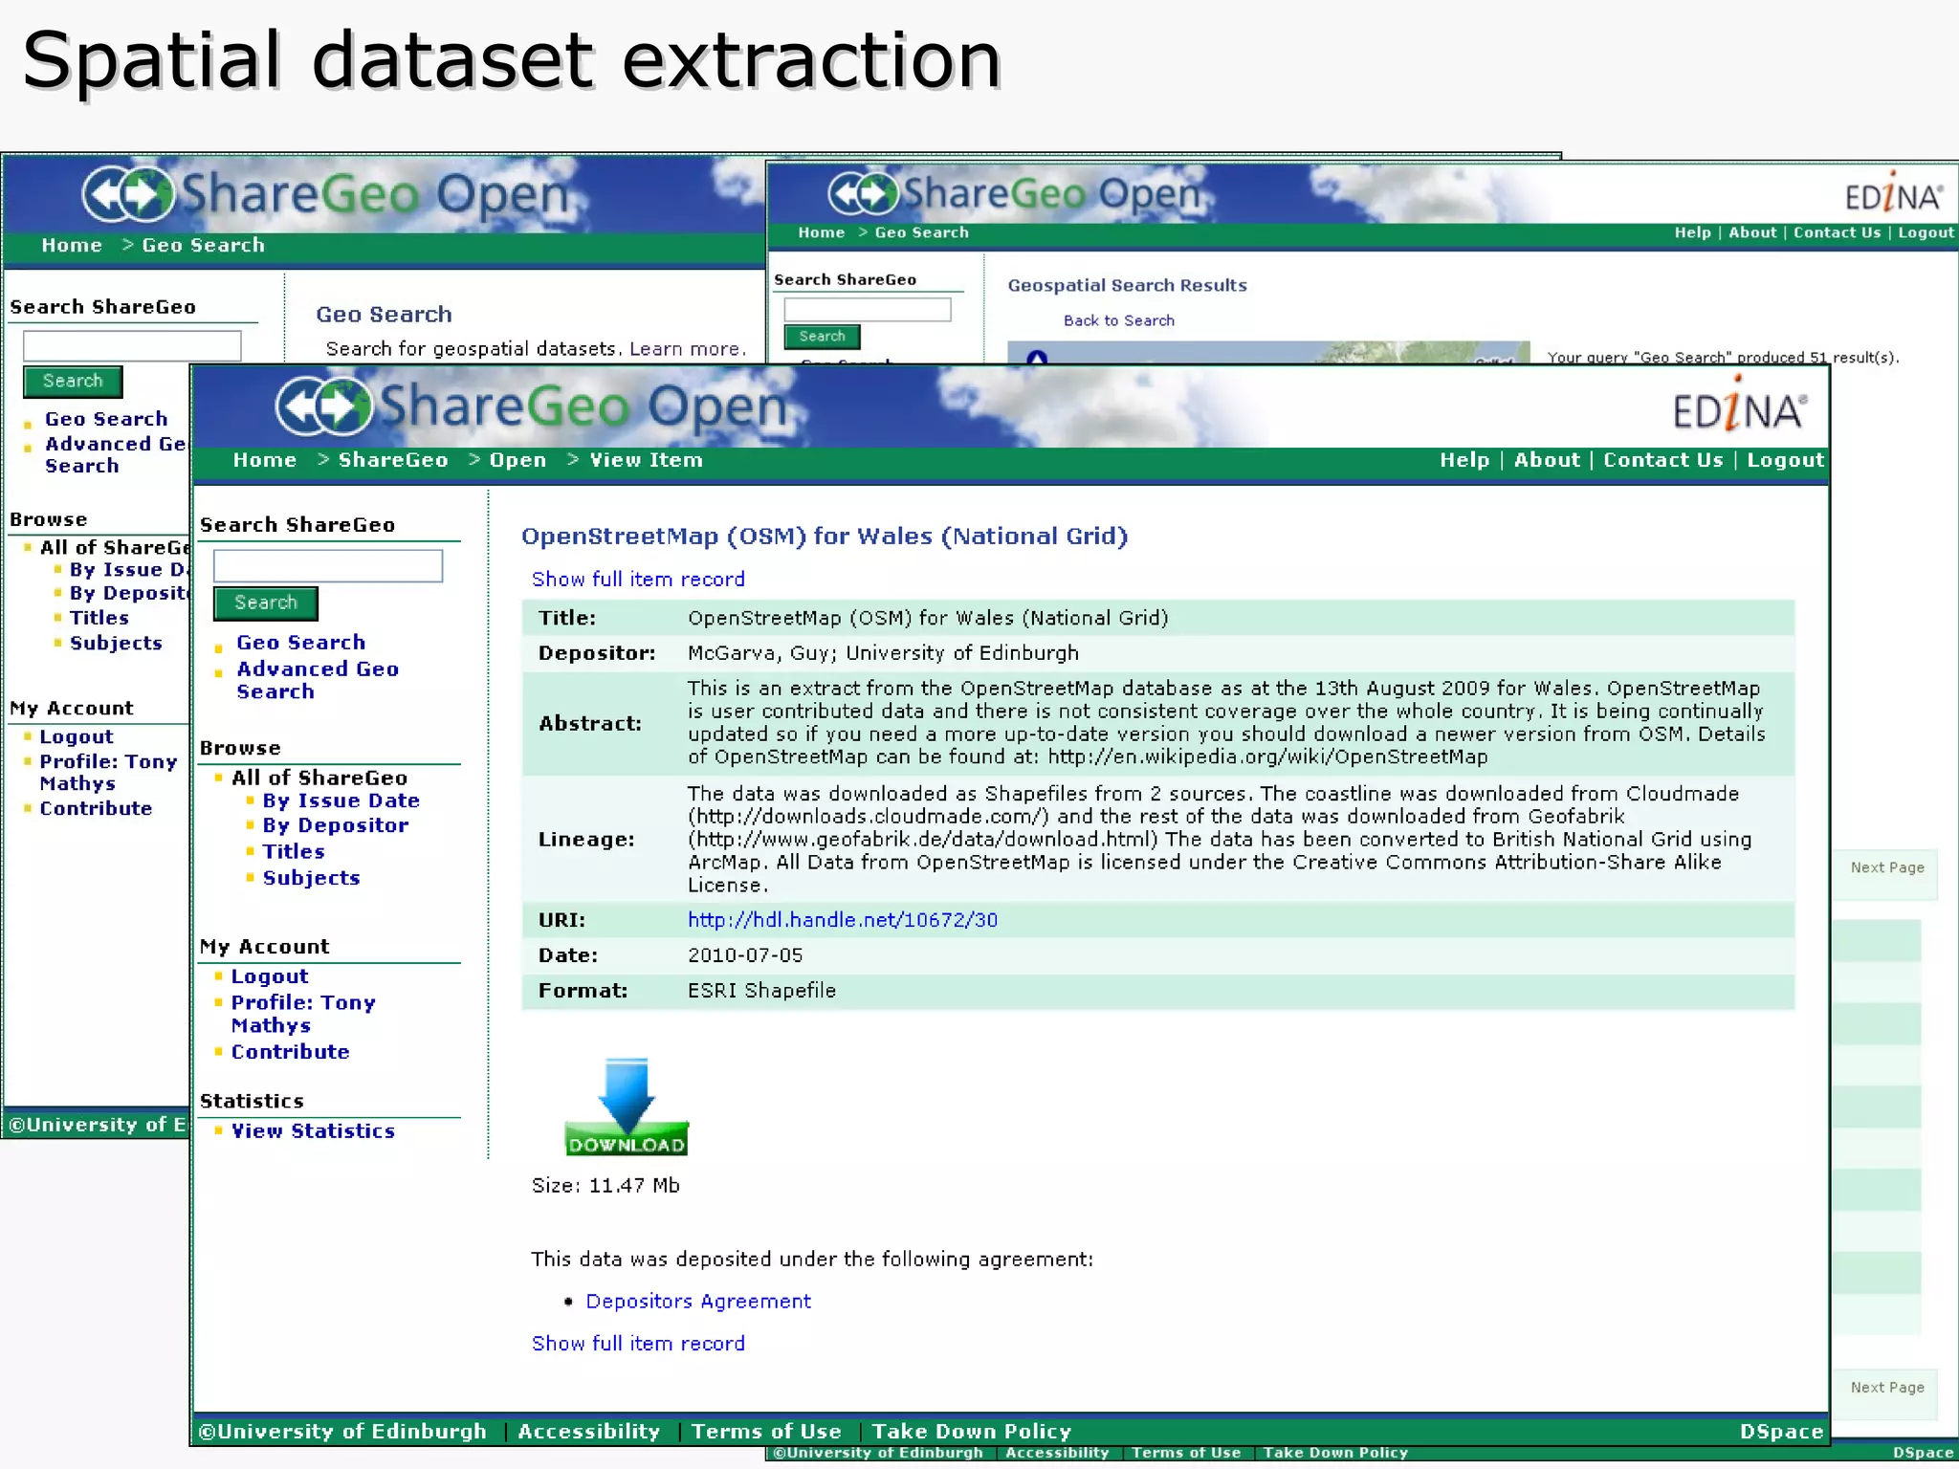
Task: Open ShareGeo breadcrumb in front window
Action: pos(393,460)
